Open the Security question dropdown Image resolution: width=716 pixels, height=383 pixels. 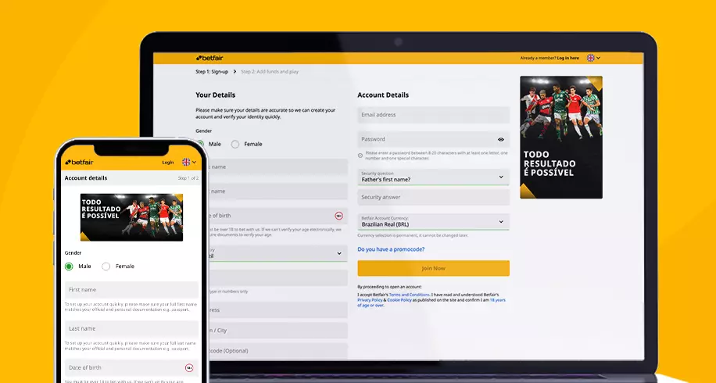(433, 177)
